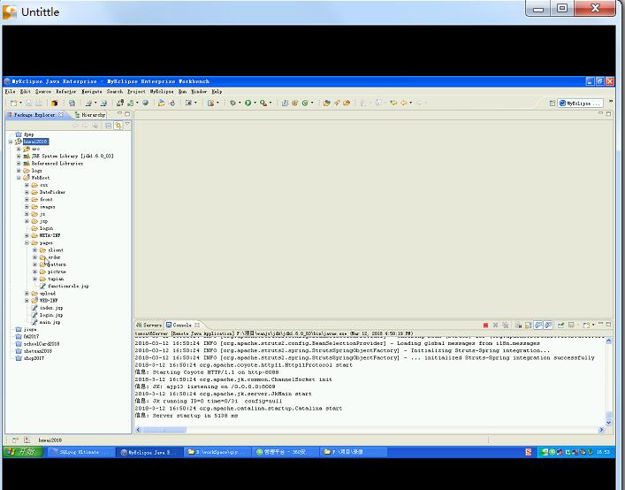Maximize the editor area
This screenshot has height=490, width=625.
pyautogui.click(x=609, y=113)
